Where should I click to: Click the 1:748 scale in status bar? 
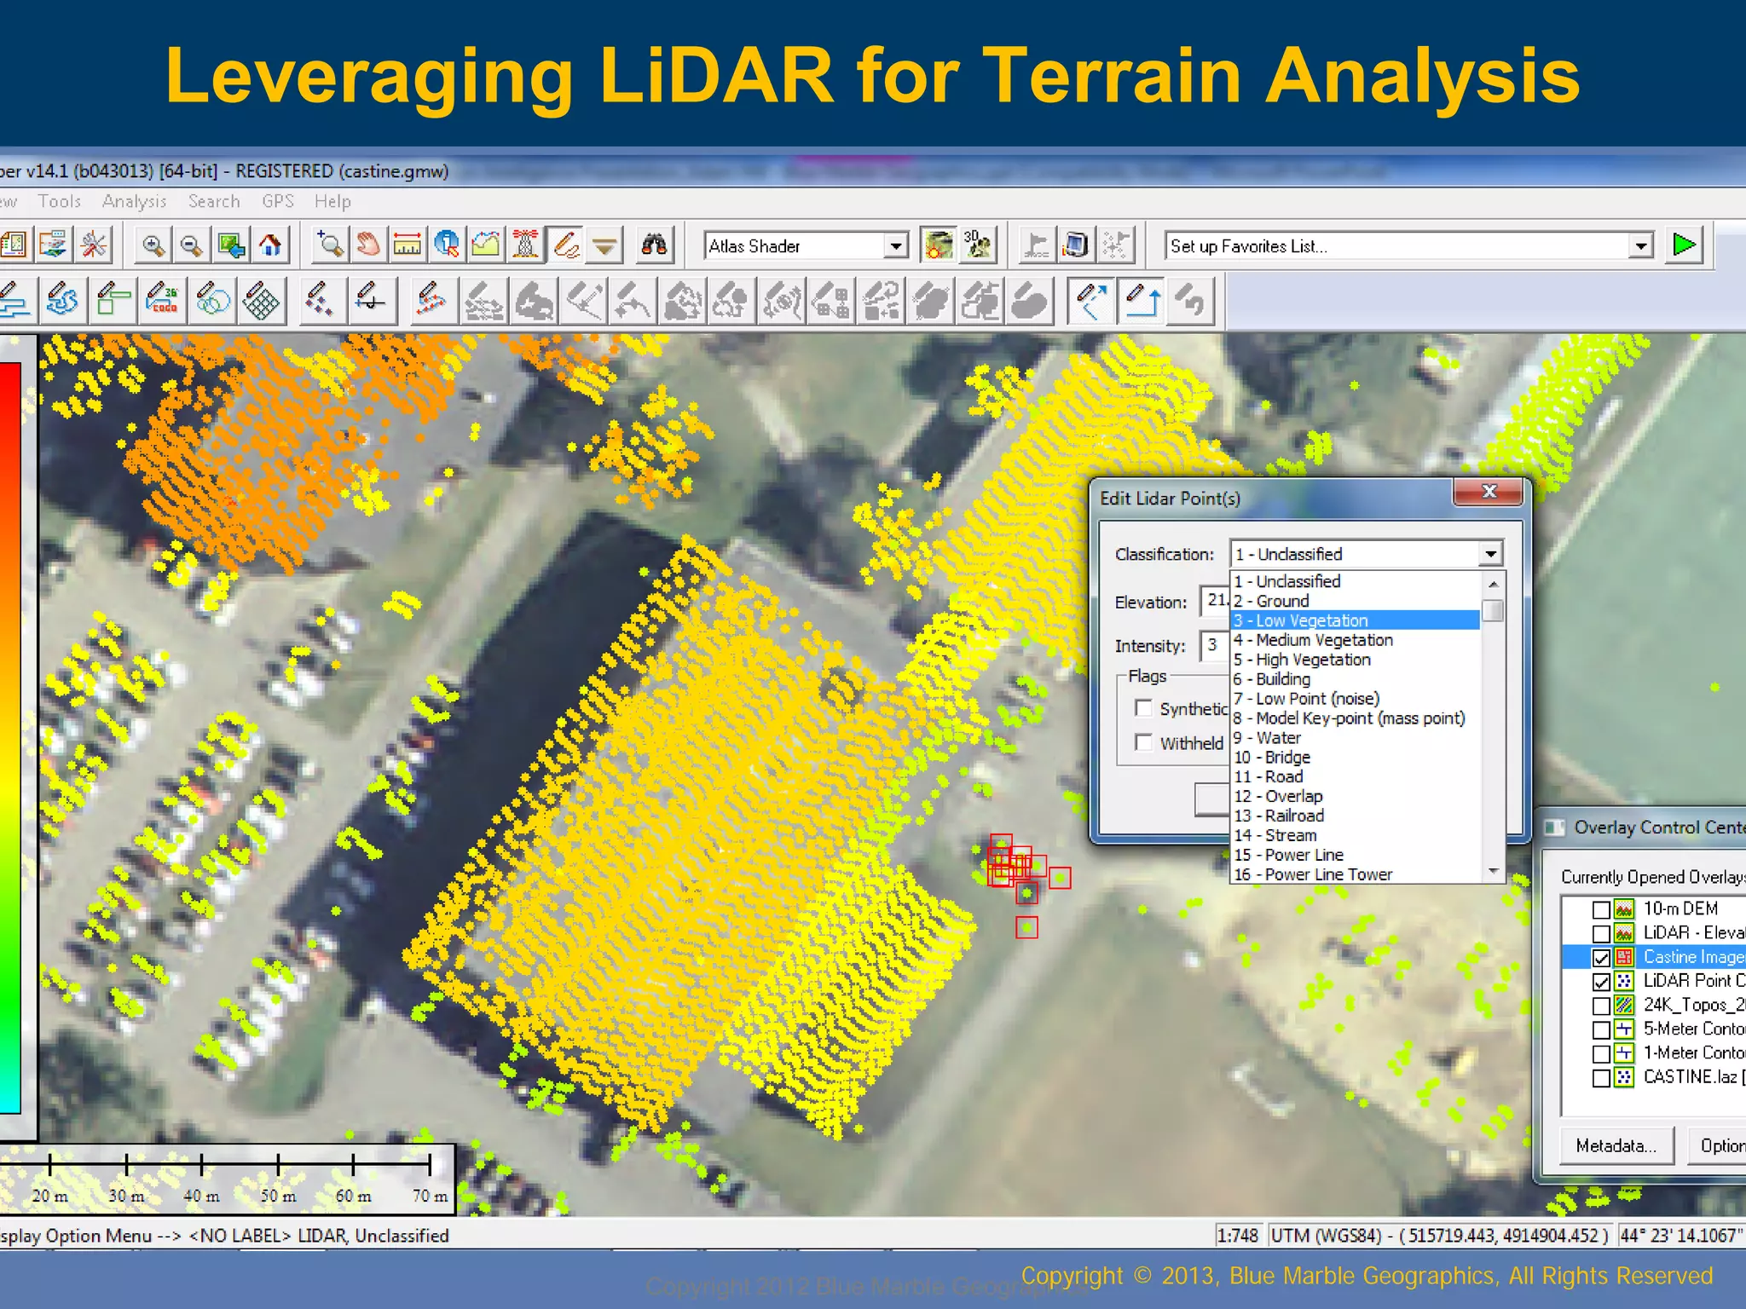(x=1238, y=1236)
